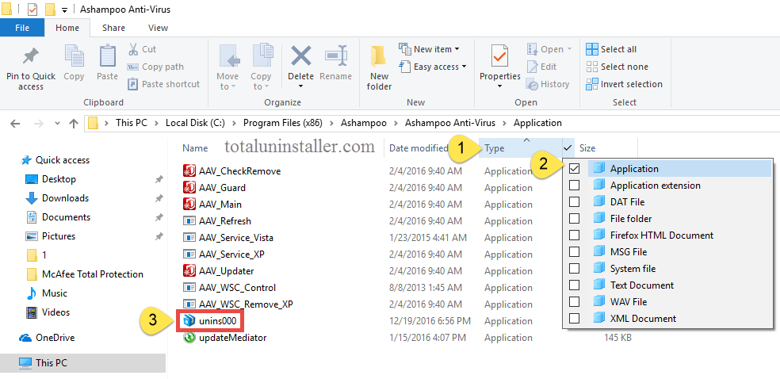The width and height of the screenshot is (780, 379).
Task: Open the File menu
Action: coord(22,28)
